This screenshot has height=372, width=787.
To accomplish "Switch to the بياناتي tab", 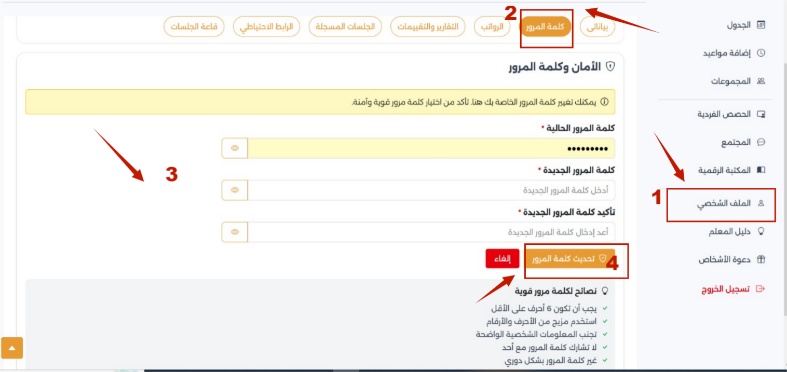I will (x=597, y=27).
